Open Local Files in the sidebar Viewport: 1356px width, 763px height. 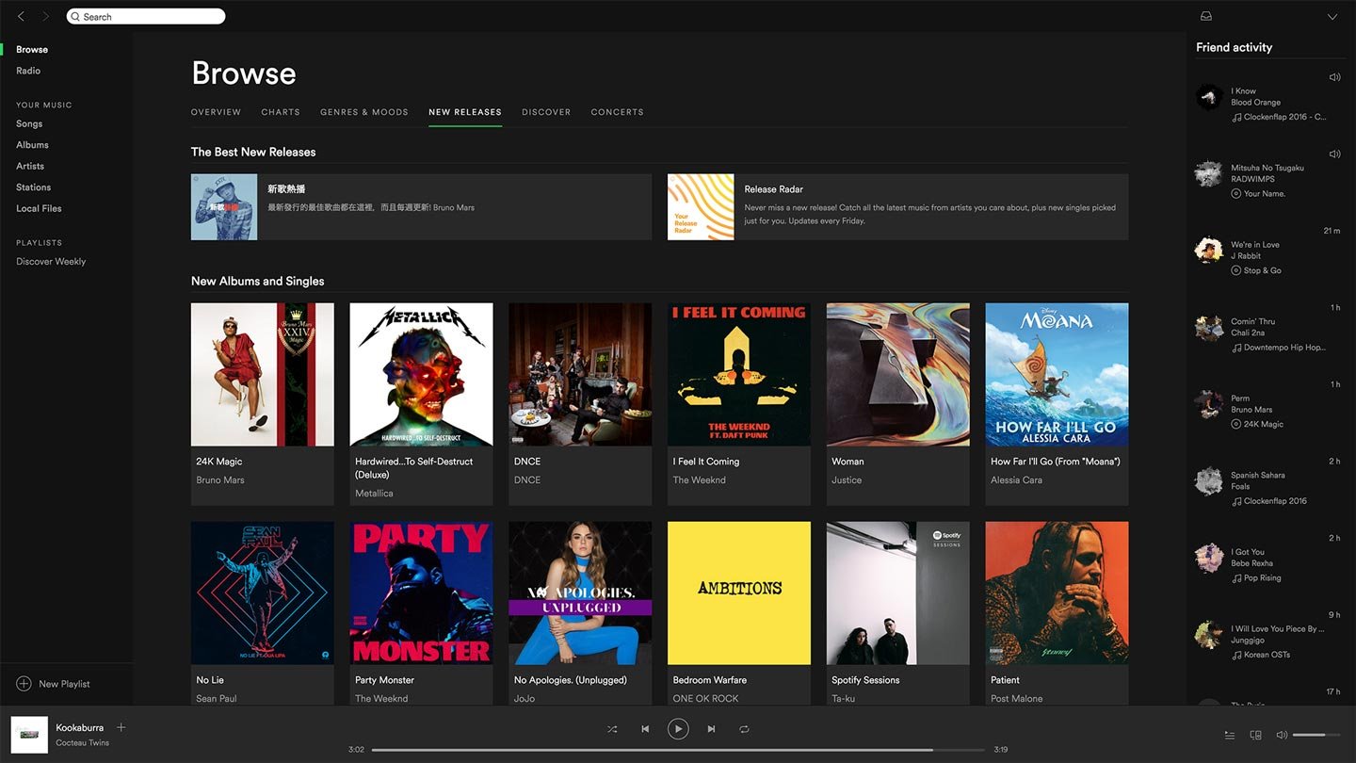click(x=39, y=208)
